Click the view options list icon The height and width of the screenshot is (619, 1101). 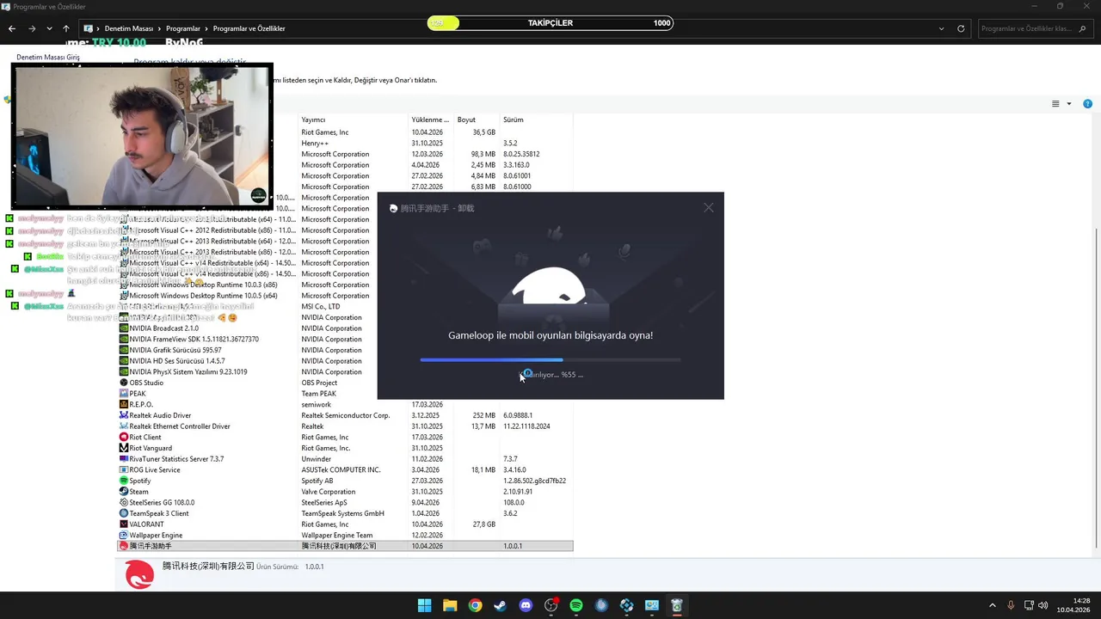[x=1055, y=104]
